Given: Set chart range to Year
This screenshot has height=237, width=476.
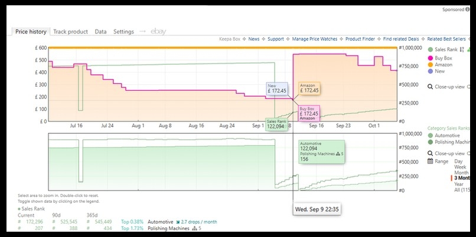Looking at the screenshot, I should (x=459, y=184).
